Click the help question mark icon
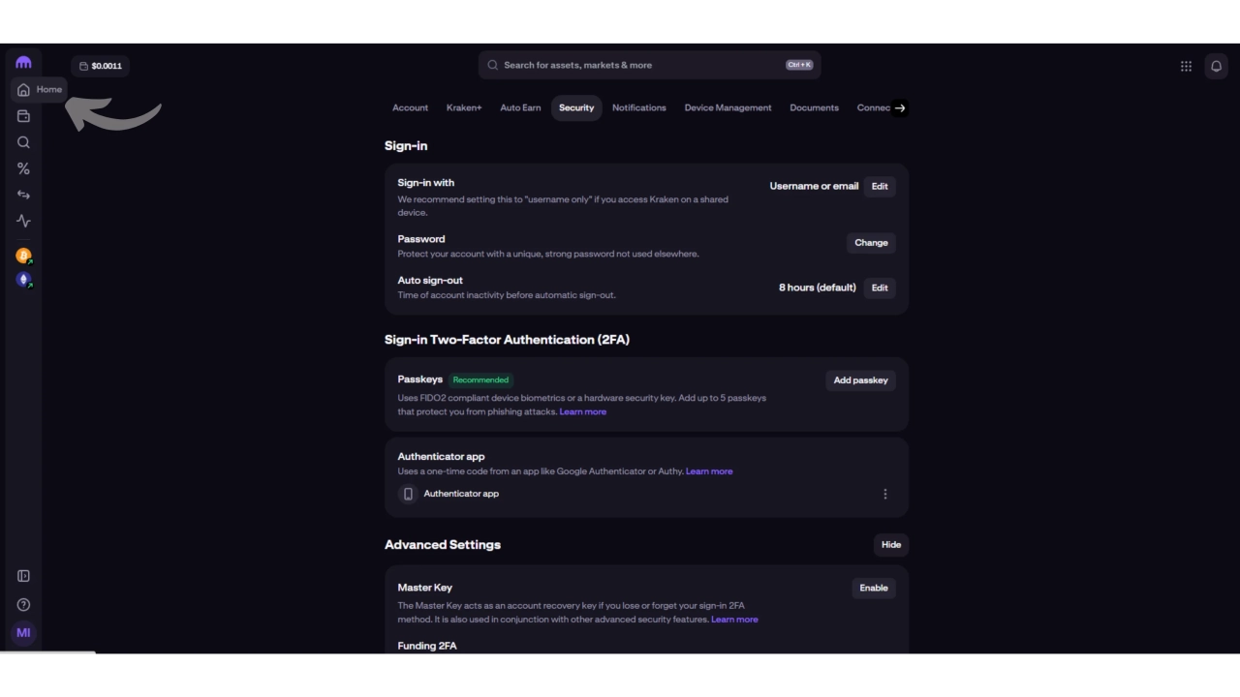This screenshot has height=697, width=1240. (23, 605)
